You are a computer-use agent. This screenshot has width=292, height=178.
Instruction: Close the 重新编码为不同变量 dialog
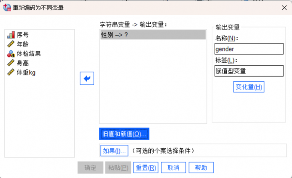[284, 8]
